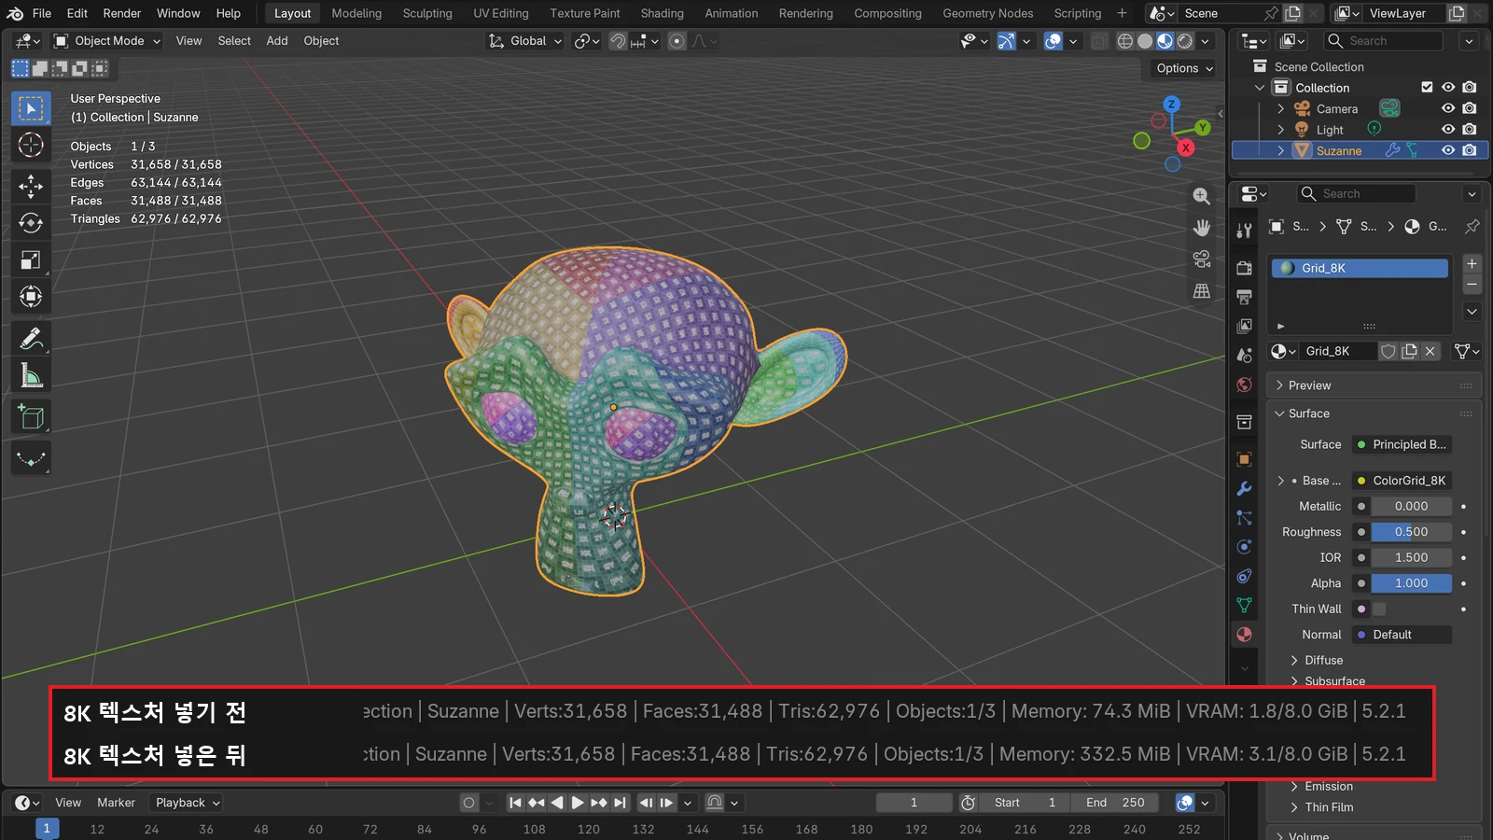This screenshot has height=840, width=1493.
Task: Adjust the Roughness slider
Action: [x=1411, y=532]
